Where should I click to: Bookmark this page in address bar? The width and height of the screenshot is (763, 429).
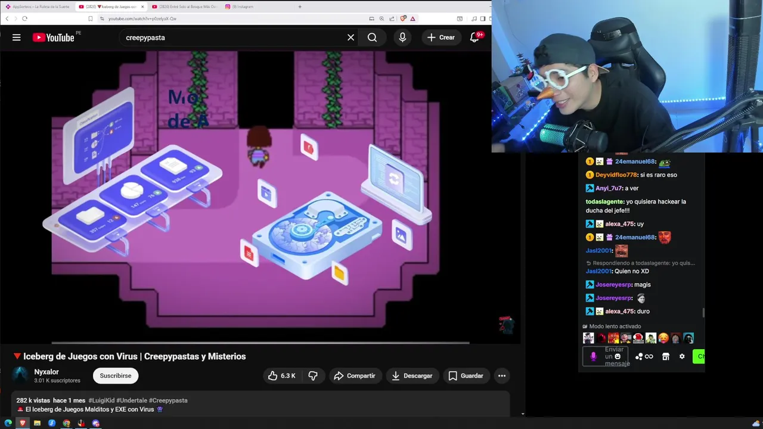pos(91,18)
